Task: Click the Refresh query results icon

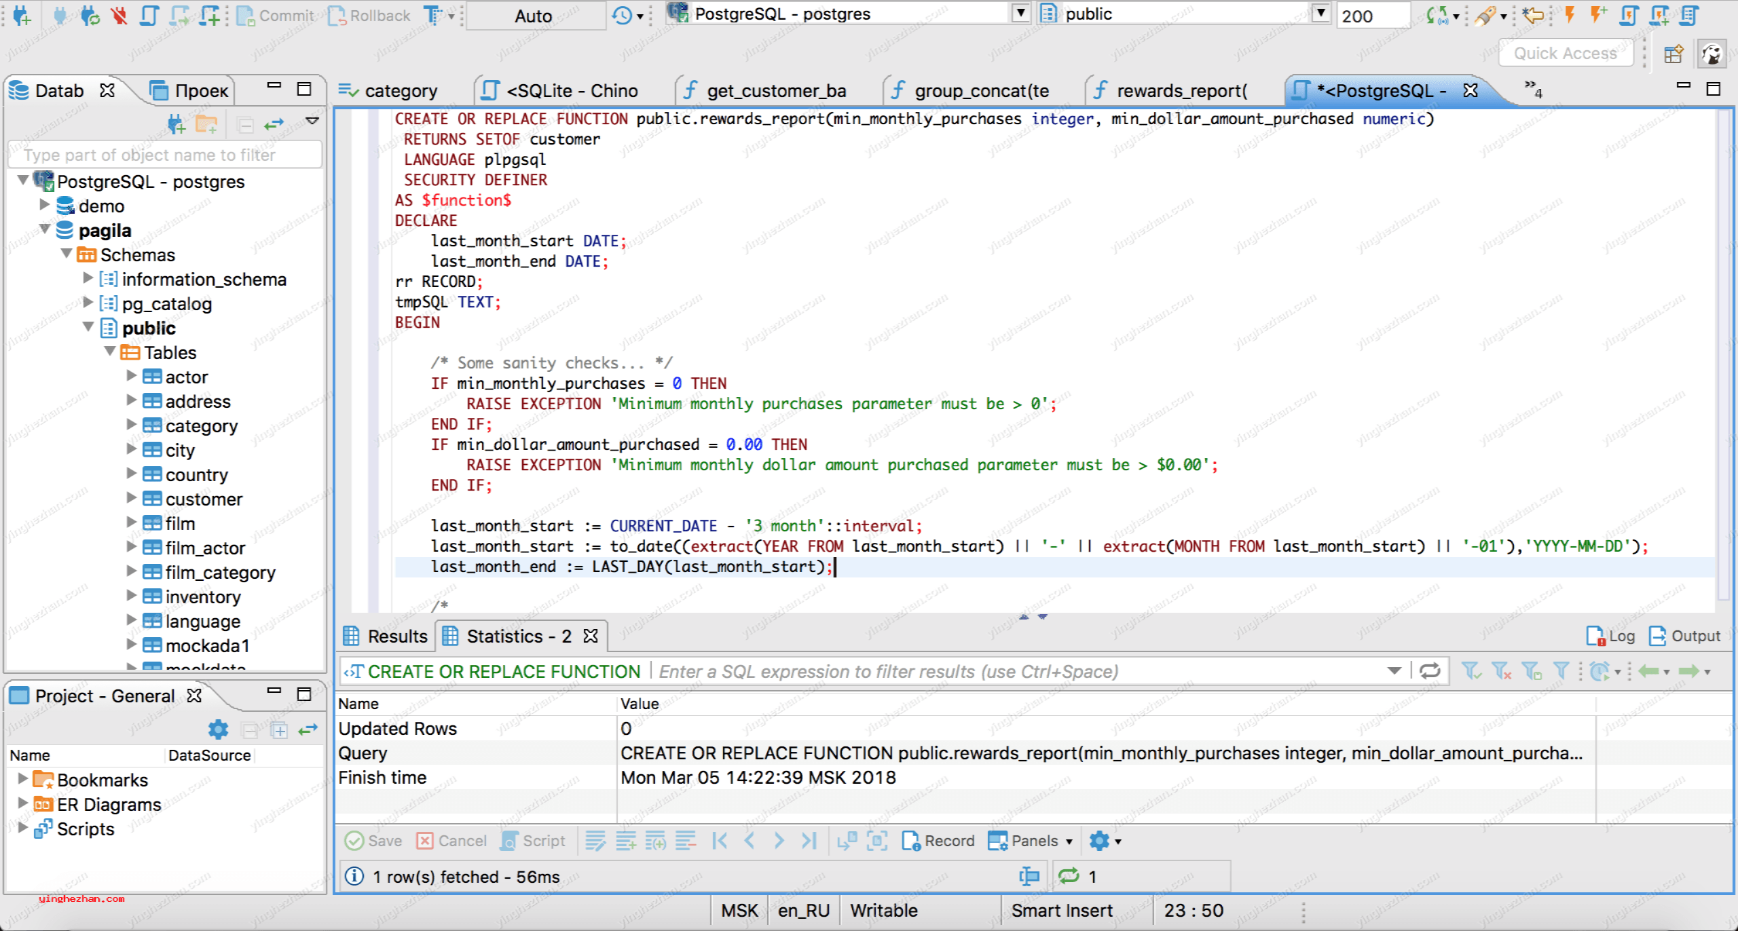Action: [1430, 670]
